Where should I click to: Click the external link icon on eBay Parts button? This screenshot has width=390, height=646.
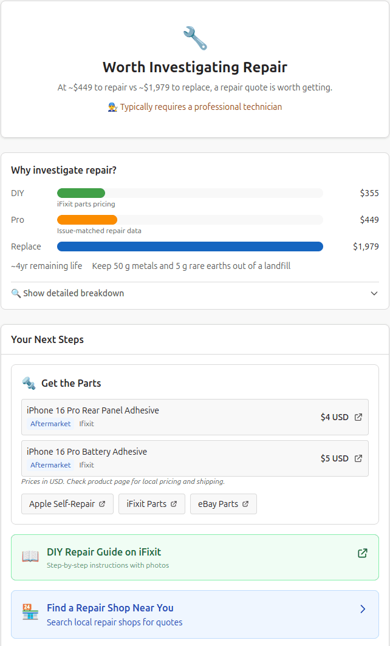point(245,503)
